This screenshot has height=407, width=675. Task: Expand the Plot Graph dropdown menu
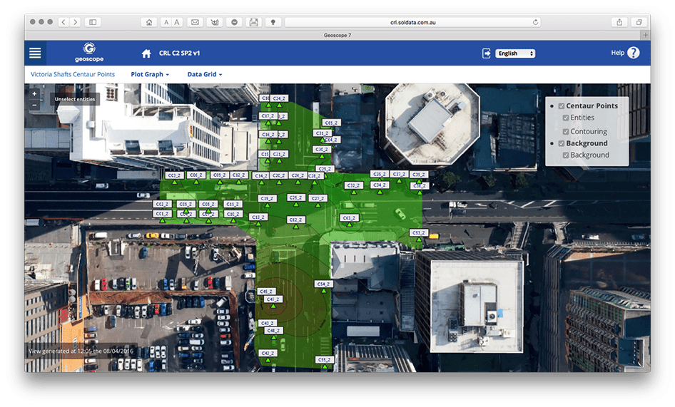click(x=150, y=74)
